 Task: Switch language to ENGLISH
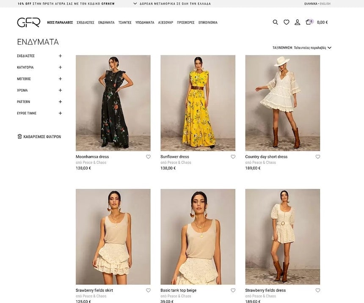[x=325, y=4]
